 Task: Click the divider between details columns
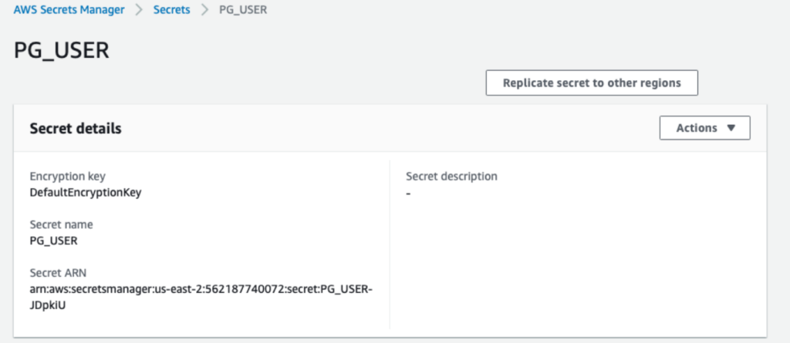click(390, 245)
